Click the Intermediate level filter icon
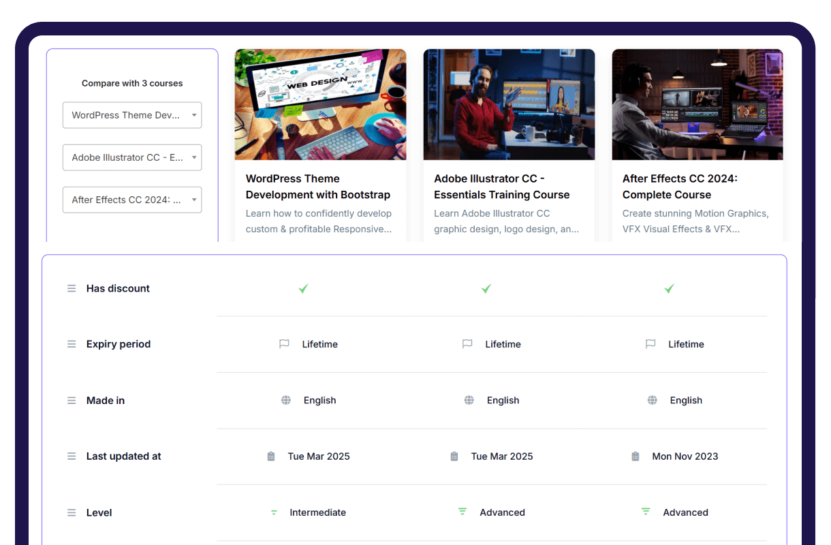This screenshot has height=545, width=831. (274, 513)
